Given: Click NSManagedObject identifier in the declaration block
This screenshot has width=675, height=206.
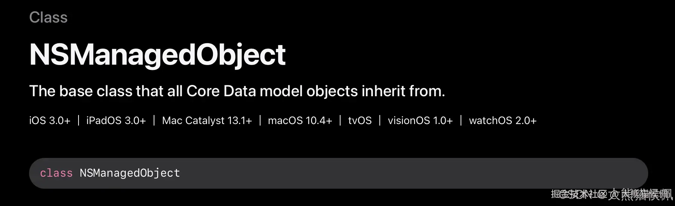Looking at the screenshot, I should (130, 173).
